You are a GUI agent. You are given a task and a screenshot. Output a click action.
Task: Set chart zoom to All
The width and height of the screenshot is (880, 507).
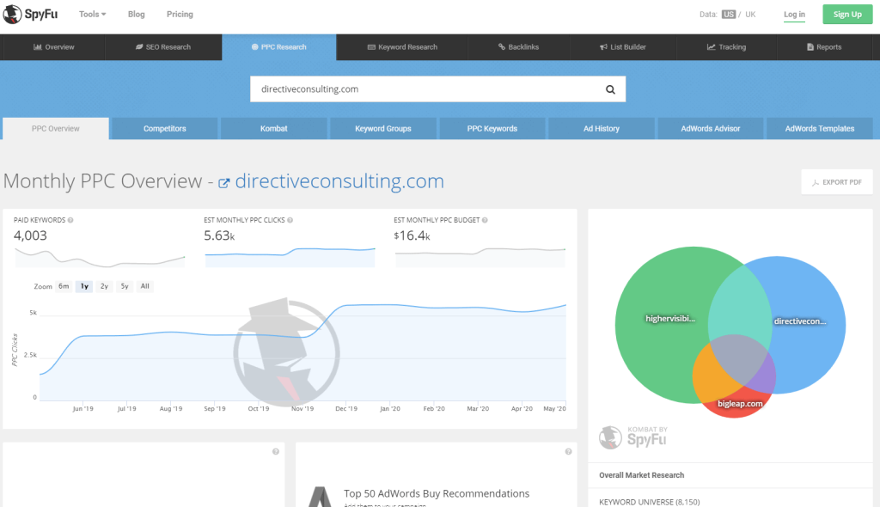click(144, 286)
